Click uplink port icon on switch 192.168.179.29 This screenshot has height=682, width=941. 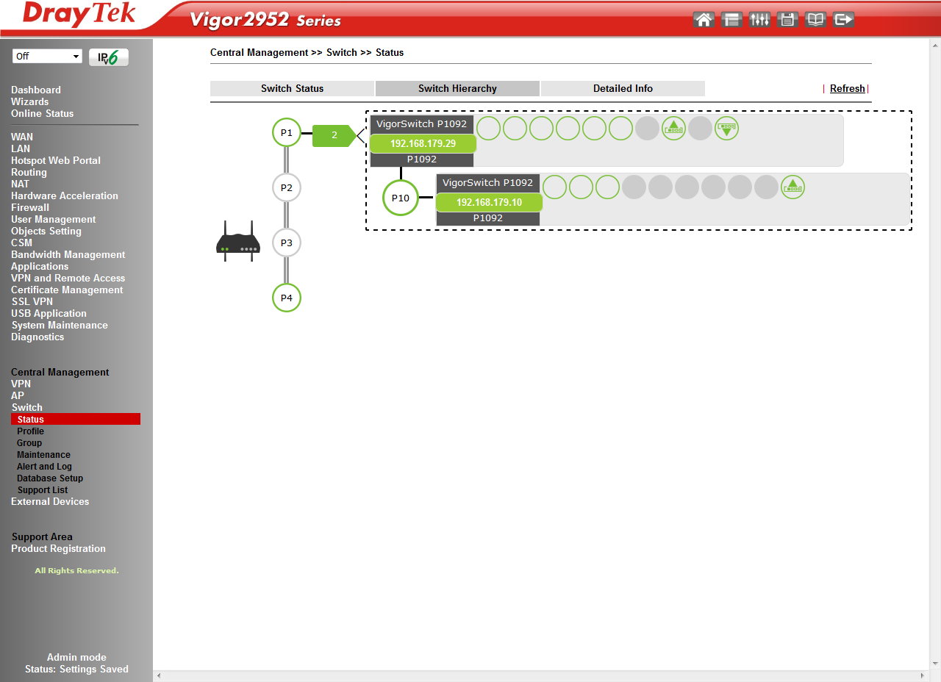(673, 129)
